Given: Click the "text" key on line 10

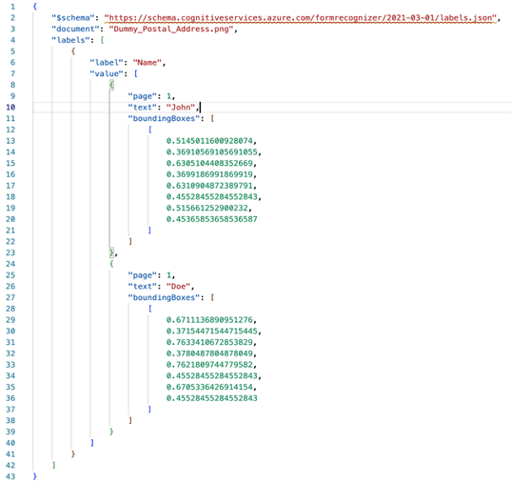Looking at the screenshot, I should [x=143, y=108].
